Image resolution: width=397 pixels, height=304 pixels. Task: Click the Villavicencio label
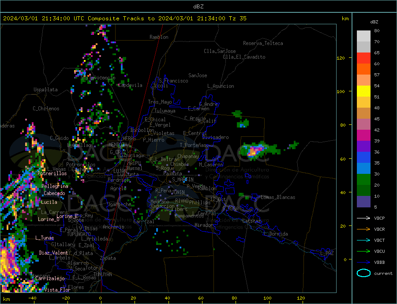point(98,78)
